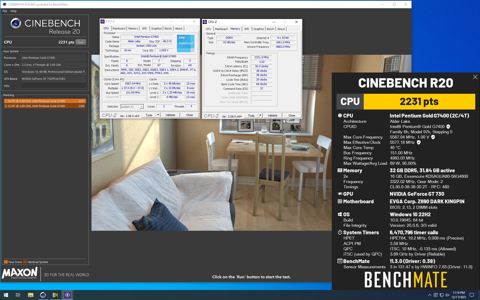Click the shield icon next to Max Core Frequency
The height and width of the screenshot is (300, 480).
tap(433, 137)
